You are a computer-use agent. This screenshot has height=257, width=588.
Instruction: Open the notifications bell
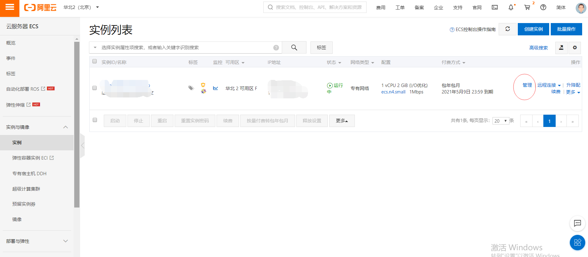click(511, 7)
